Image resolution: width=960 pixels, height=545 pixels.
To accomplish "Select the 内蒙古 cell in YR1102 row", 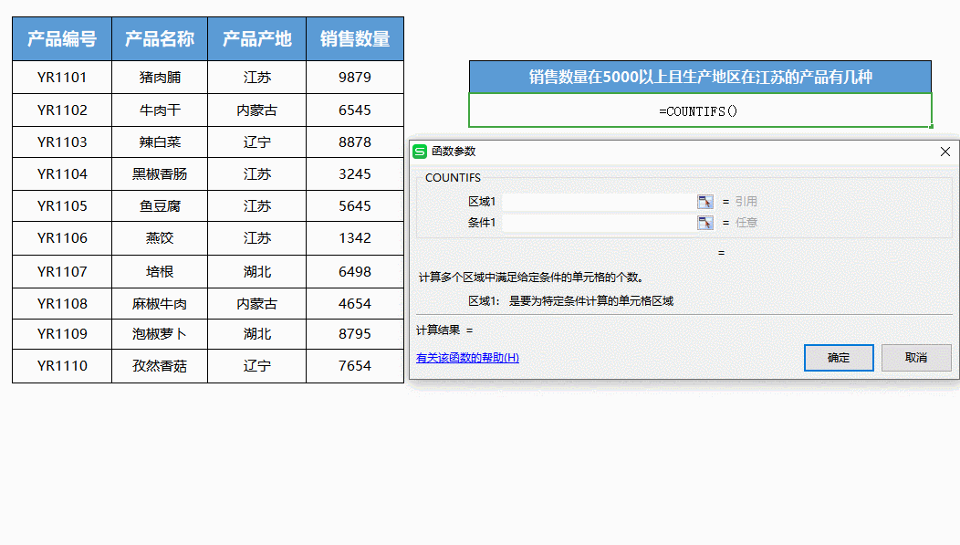I will (x=257, y=110).
